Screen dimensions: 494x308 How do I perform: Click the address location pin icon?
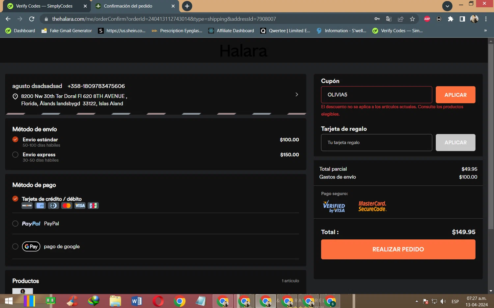[15, 96]
